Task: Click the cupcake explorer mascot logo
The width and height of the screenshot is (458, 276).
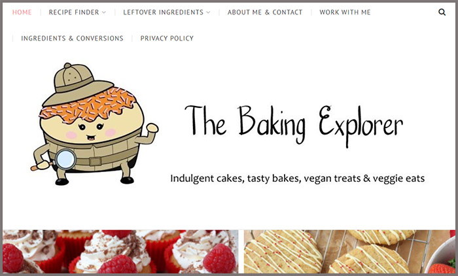Action: (95, 124)
